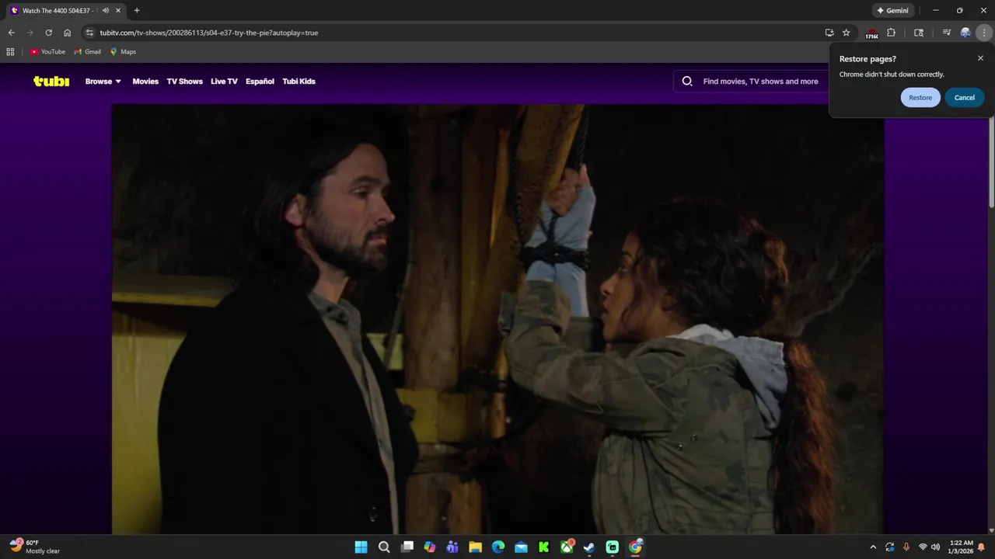Open the Chrome home page
Screen dimensions: 995x559
pyautogui.click(x=68, y=33)
